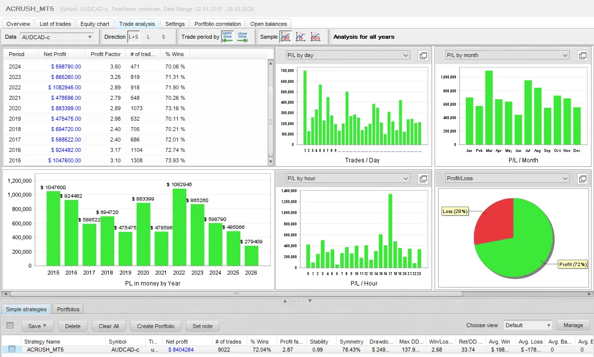This screenshot has height=357, width=594.
Task: Pop out the Profit/Loss pie chart
Action: tap(583, 179)
